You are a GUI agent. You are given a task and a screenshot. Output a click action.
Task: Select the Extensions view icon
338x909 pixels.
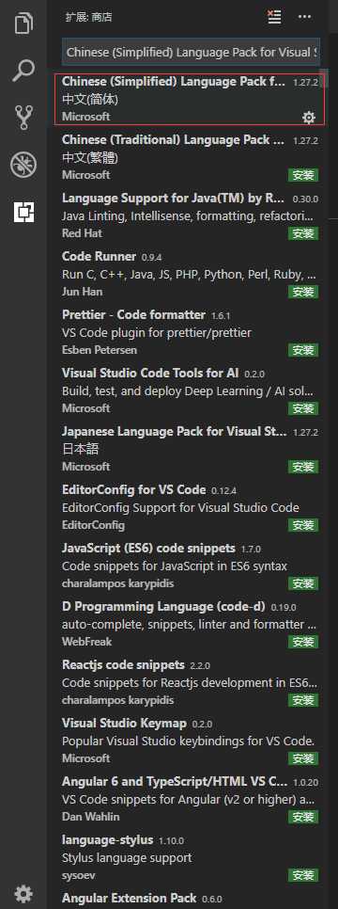click(x=23, y=212)
